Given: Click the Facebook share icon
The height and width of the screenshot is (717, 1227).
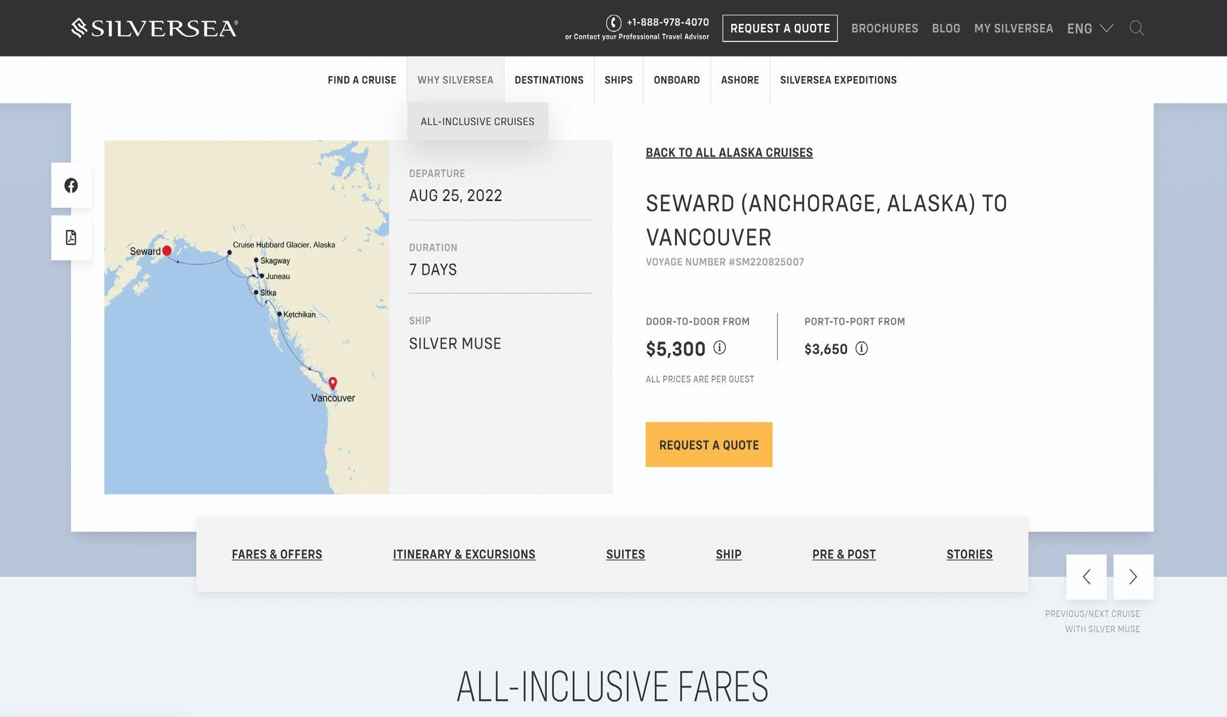Looking at the screenshot, I should pyautogui.click(x=71, y=185).
